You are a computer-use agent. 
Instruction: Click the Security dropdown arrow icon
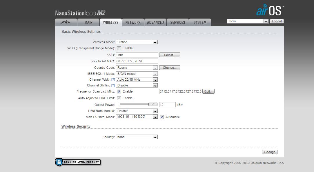click(x=155, y=137)
